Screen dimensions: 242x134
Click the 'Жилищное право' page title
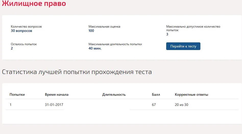[x=34, y=3]
